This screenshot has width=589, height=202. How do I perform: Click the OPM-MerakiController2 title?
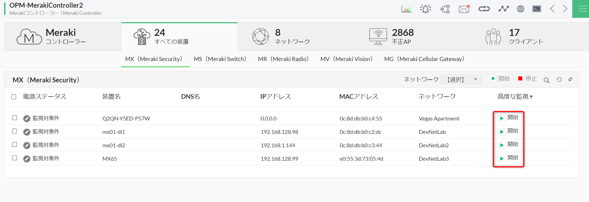pyautogui.click(x=46, y=5)
